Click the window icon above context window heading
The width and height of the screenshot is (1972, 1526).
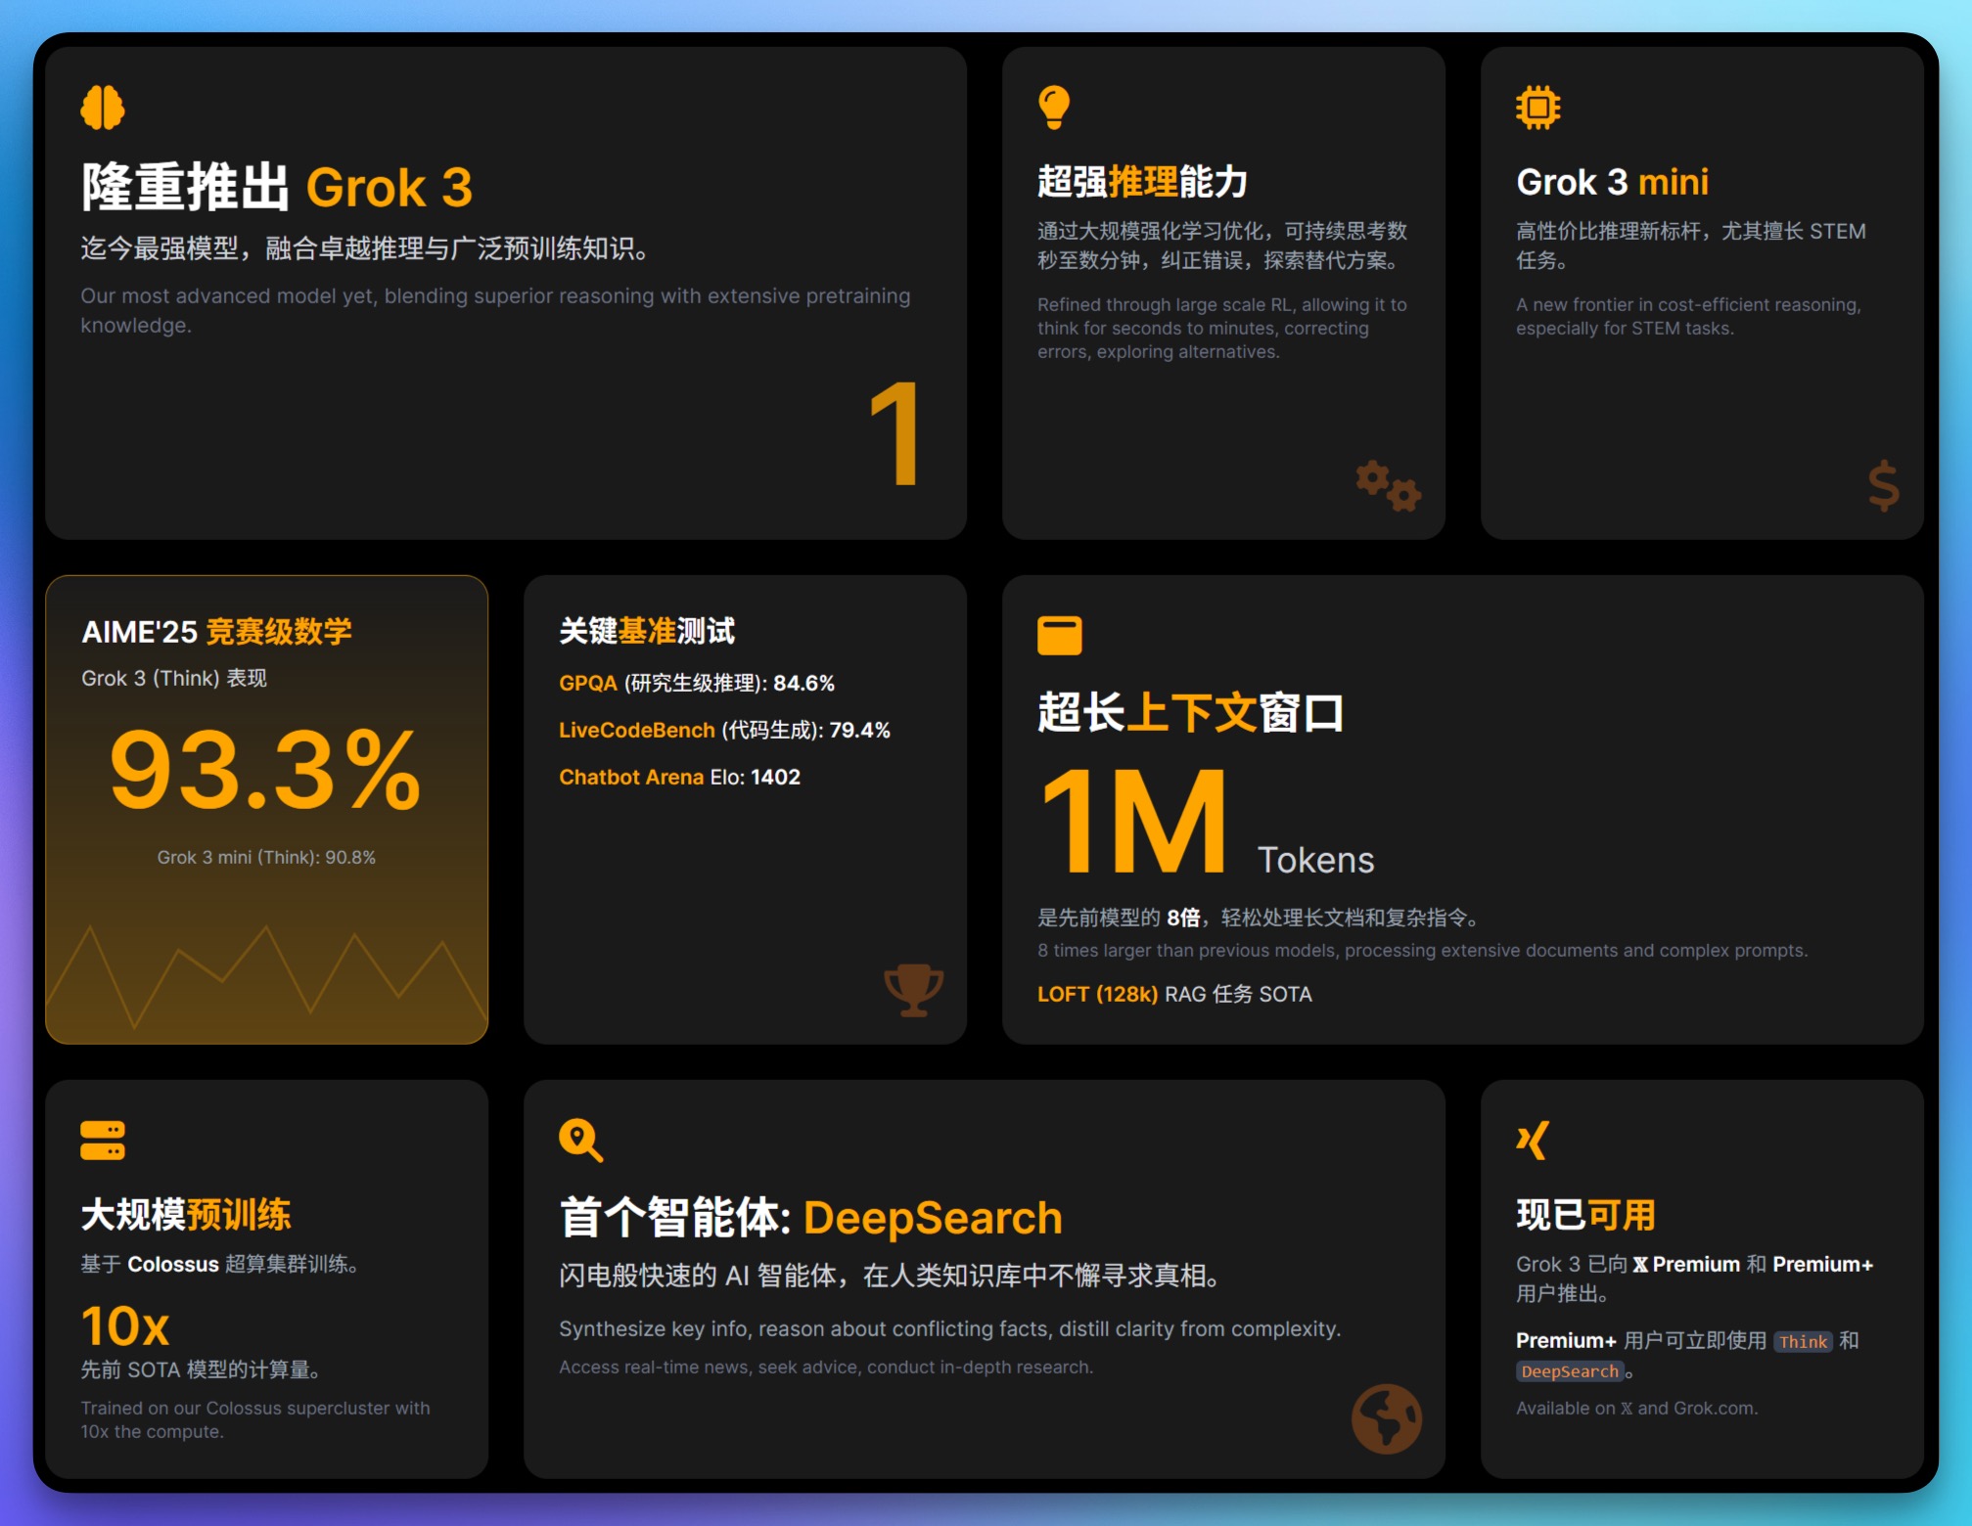[1060, 636]
